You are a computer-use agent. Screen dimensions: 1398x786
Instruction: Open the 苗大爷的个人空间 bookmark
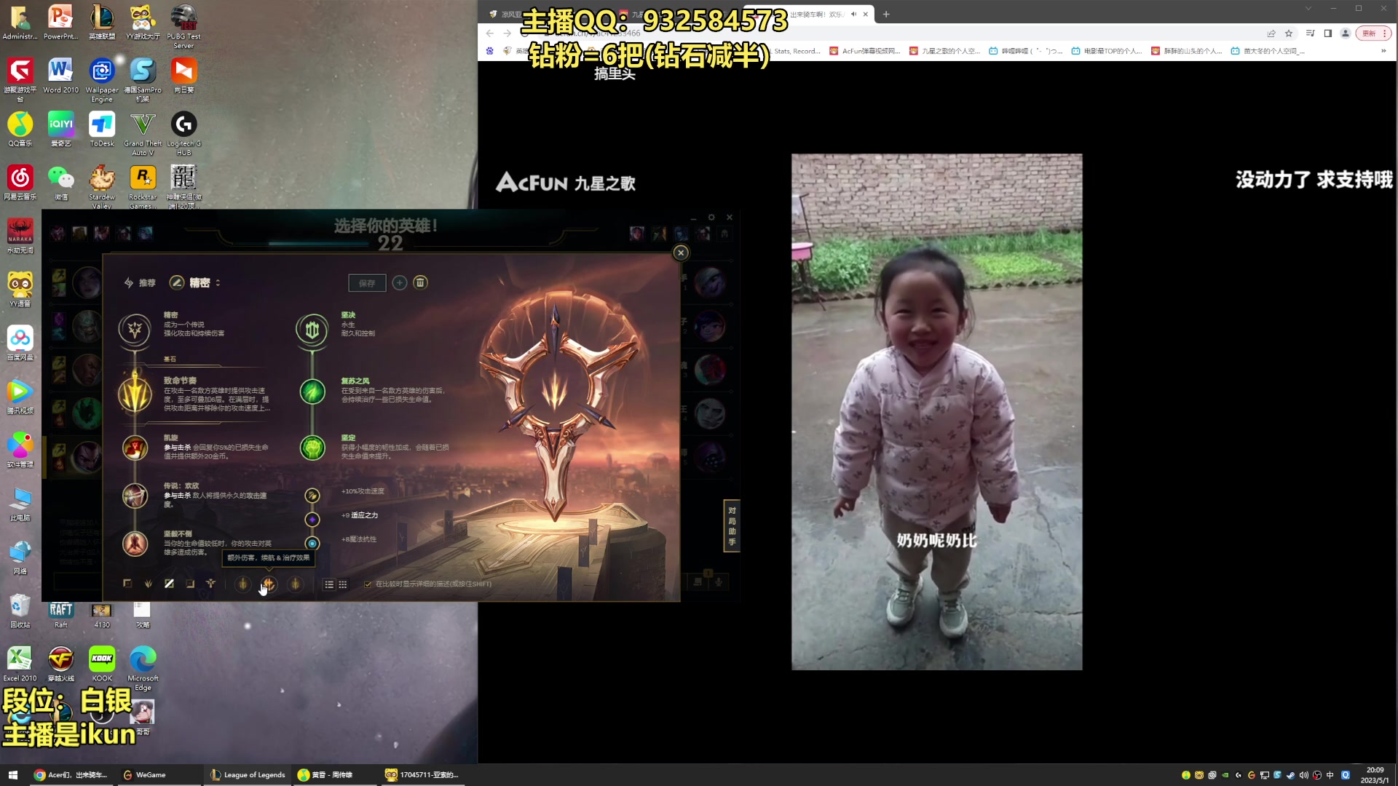[x=1268, y=51]
